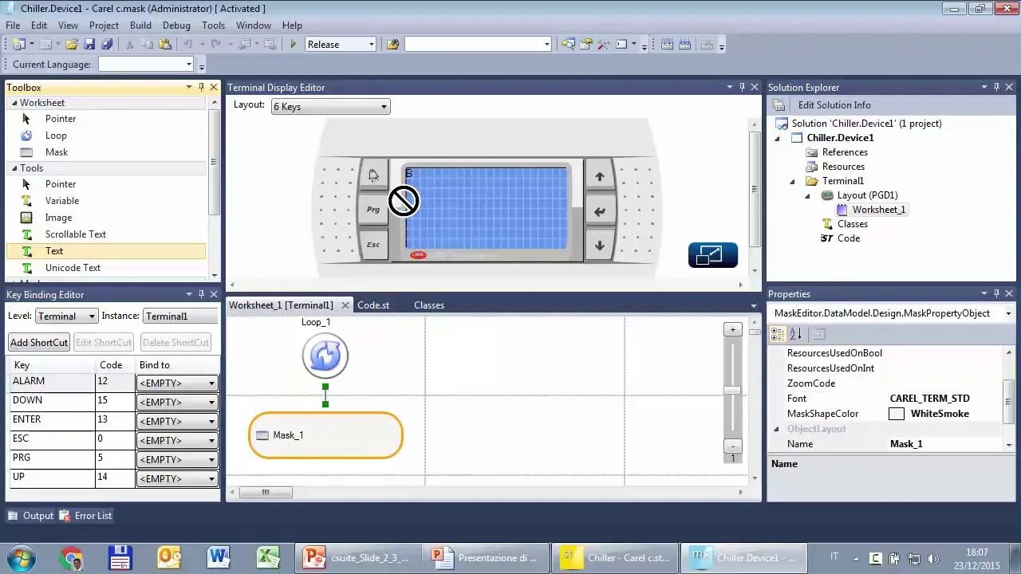
Task: Open the Level Terminal dropdown
Action: point(66,316)
